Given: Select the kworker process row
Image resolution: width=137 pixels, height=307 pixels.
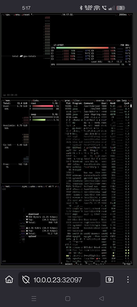Looking at the screenshot, I should (97, 217).
